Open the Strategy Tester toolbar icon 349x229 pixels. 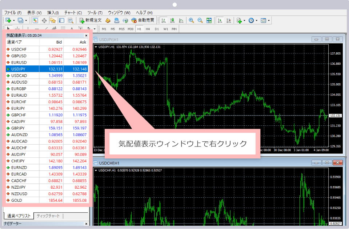(x=71, y=20)
